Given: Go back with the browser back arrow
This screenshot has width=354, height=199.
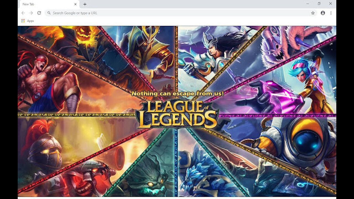Looking at the screenshot, I should click(x=23, y=13).
